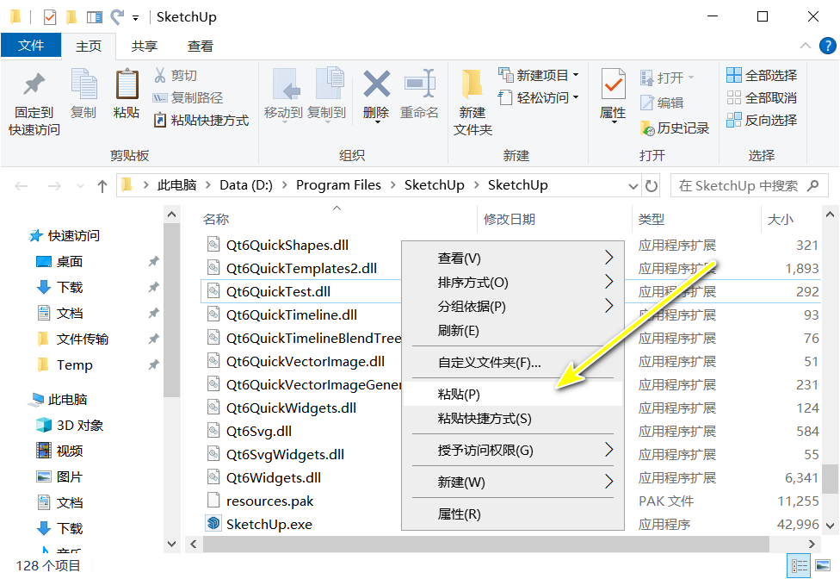Click Invert selection (反向选择)
Image resolution: width=840 pixels, height=579 pixels.
762,120
